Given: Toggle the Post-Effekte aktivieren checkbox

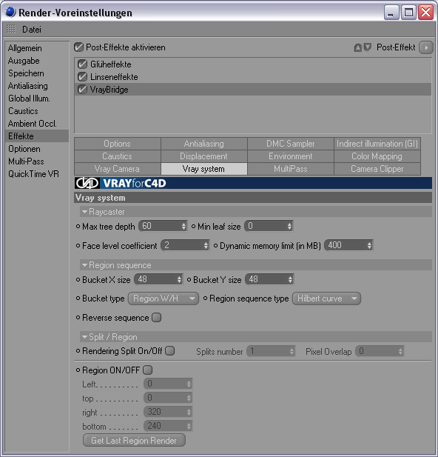Looking at the screenshot, I should (78, 47).
